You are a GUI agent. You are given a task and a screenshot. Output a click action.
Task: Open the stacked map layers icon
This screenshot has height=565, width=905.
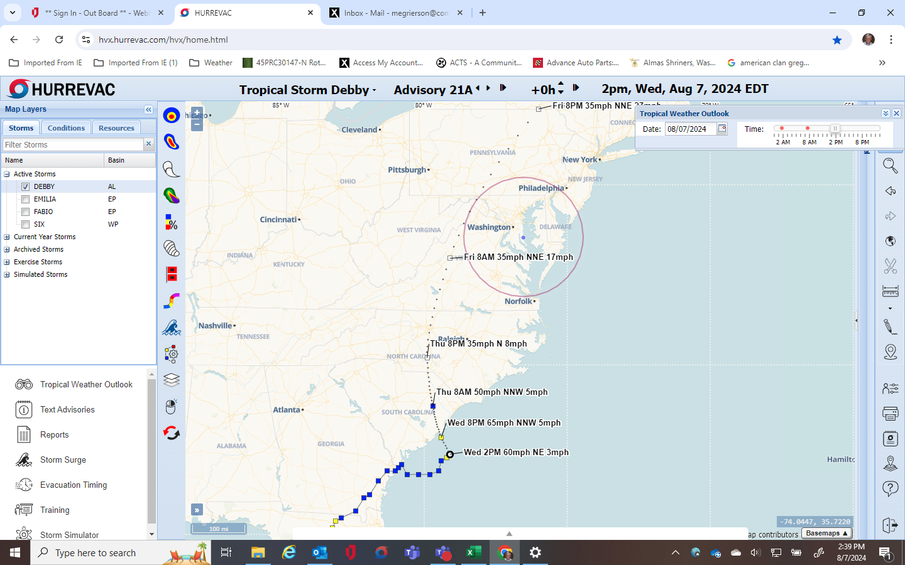172,380
